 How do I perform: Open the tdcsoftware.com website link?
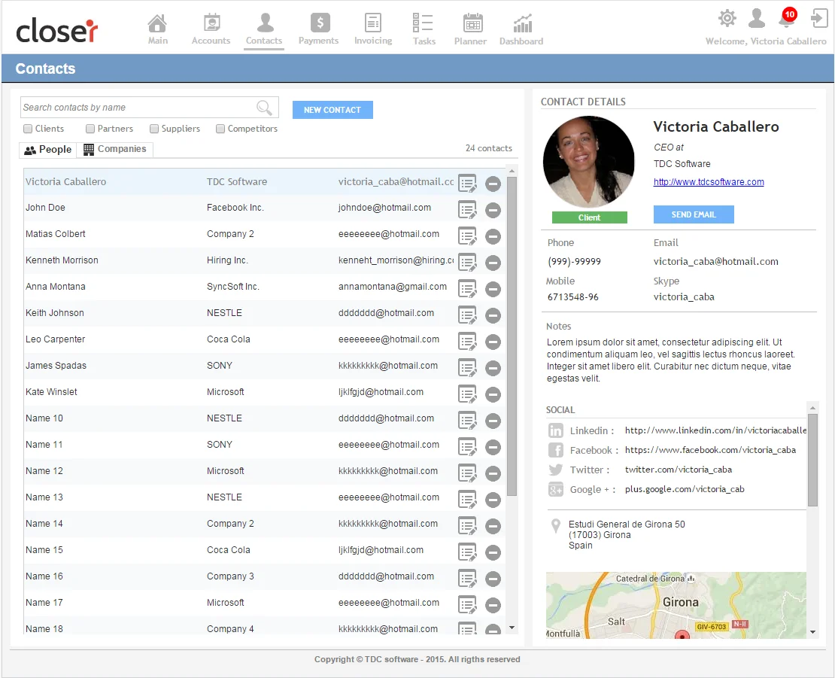(x=708, y=182)
